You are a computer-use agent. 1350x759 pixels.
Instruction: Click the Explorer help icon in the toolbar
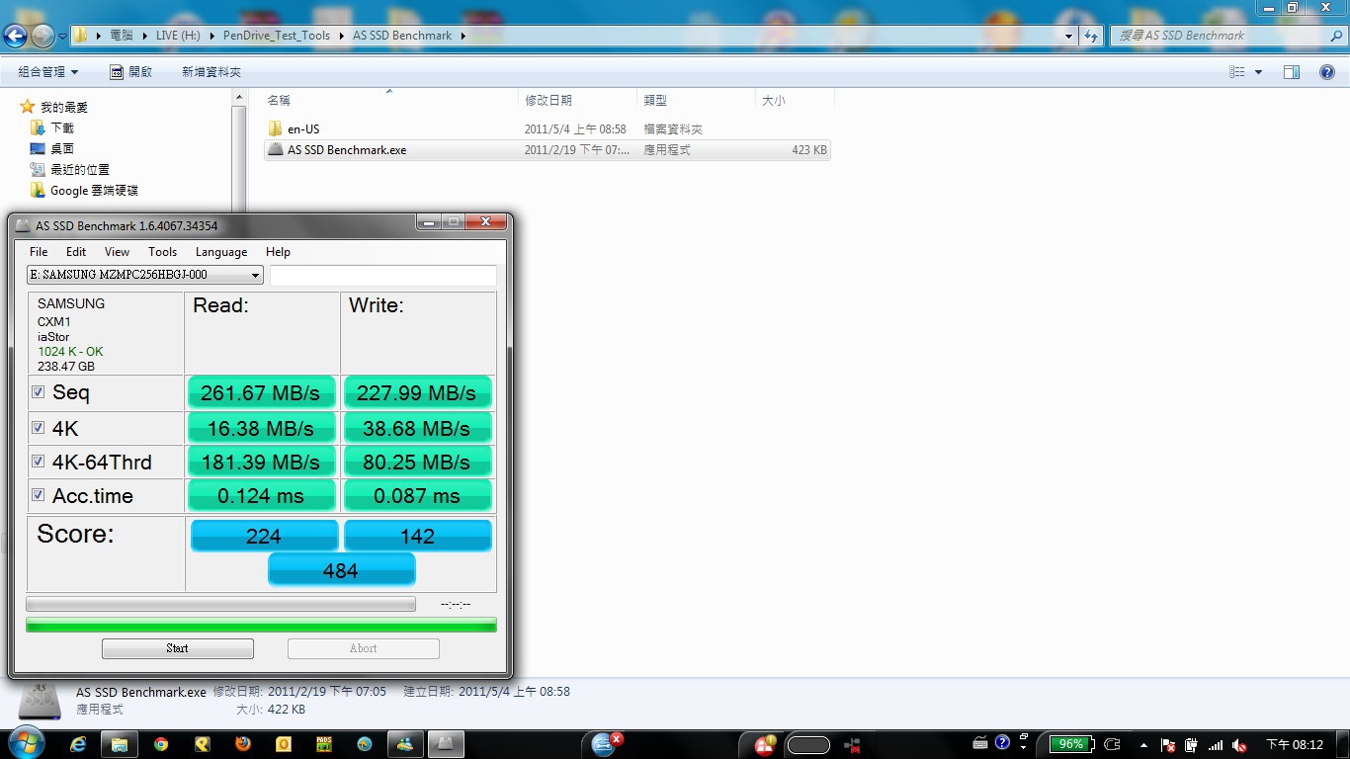tap(1327, 72)
